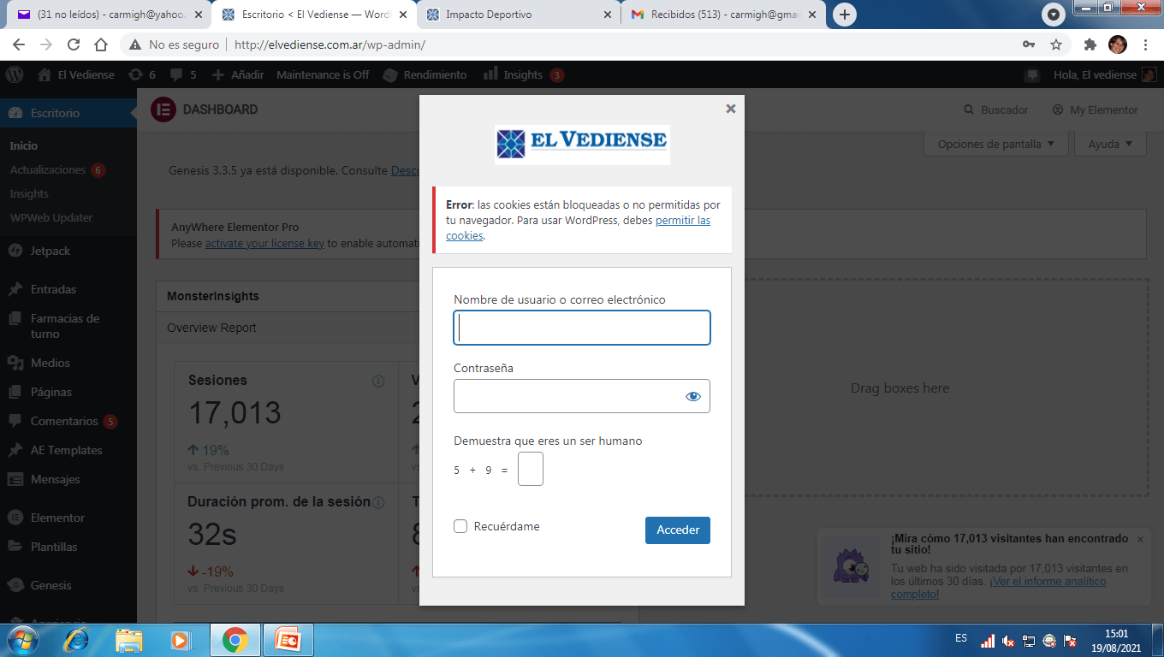Switch to the Impacto Deportivo tab
Image resolution: width=1164 pixels, height=657 pixels.
pos(520,15)
